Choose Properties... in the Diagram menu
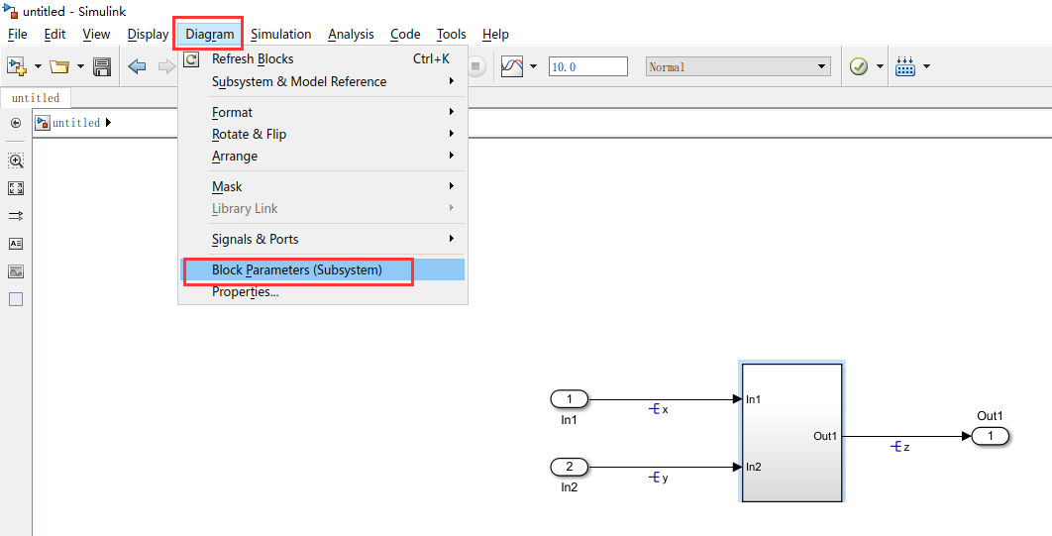The image size is (1052, 536). coord(321,292)
